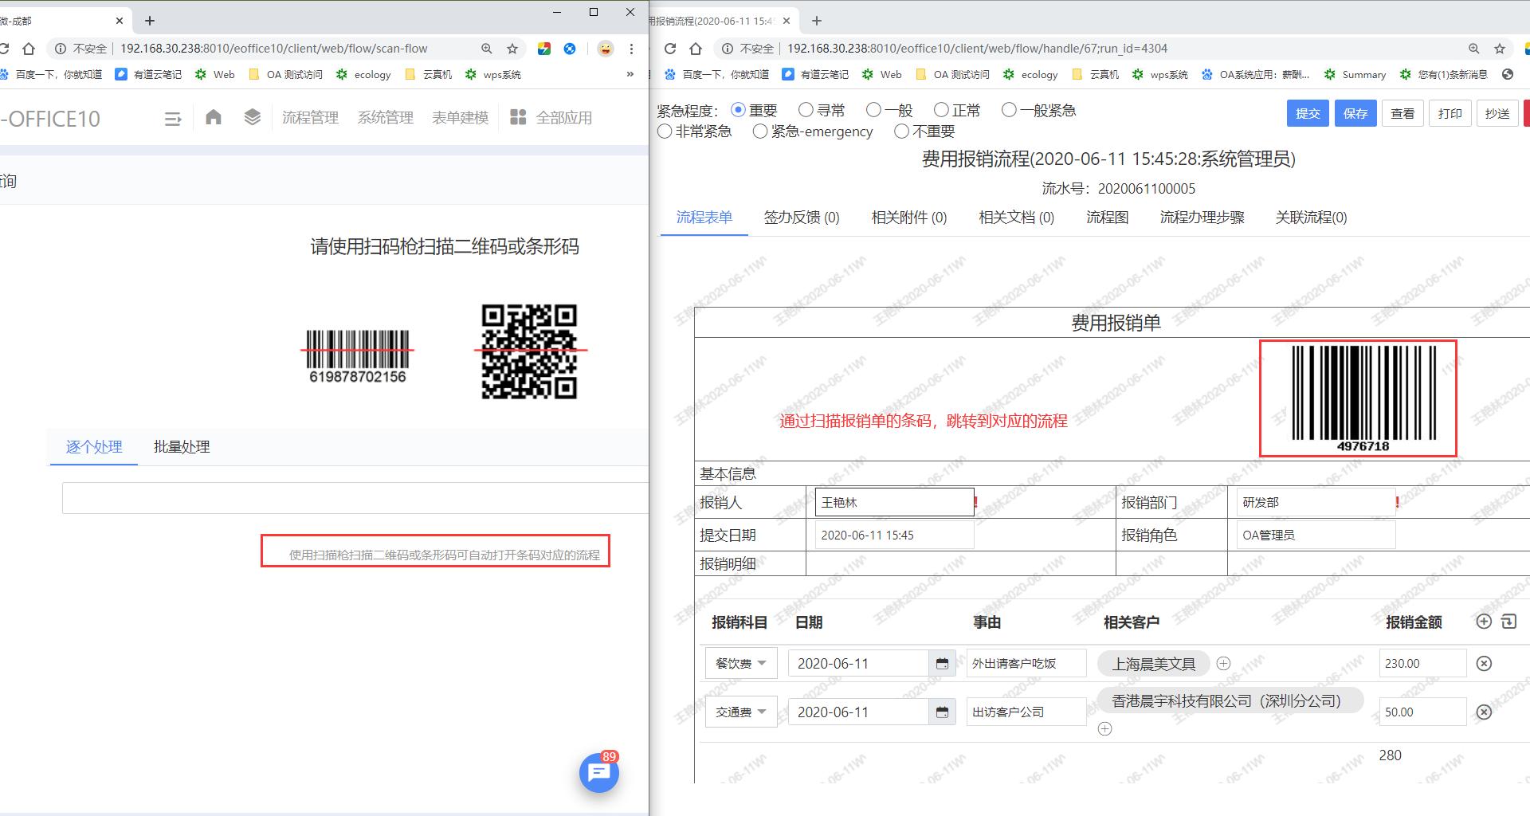Switch to the 批量处理 tab
Viewport: 1530px width, 816px height.
click(180, 447)
